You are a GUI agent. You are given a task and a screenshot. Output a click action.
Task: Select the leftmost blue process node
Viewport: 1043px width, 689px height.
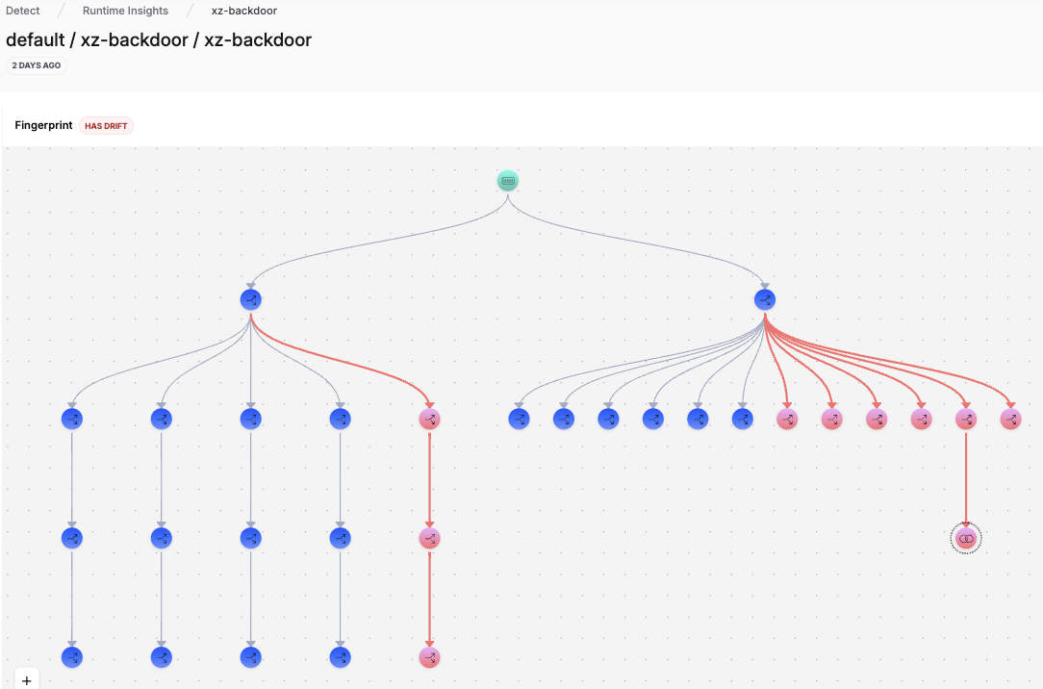[72, 419]
